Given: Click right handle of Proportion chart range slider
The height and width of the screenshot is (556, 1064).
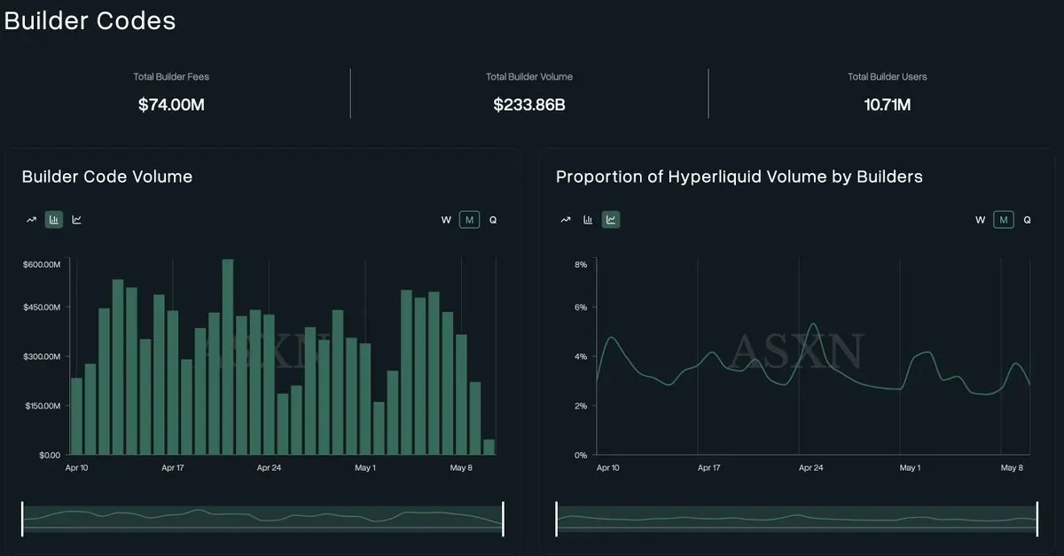Looking at the screenshot, I should point(1037,519).
